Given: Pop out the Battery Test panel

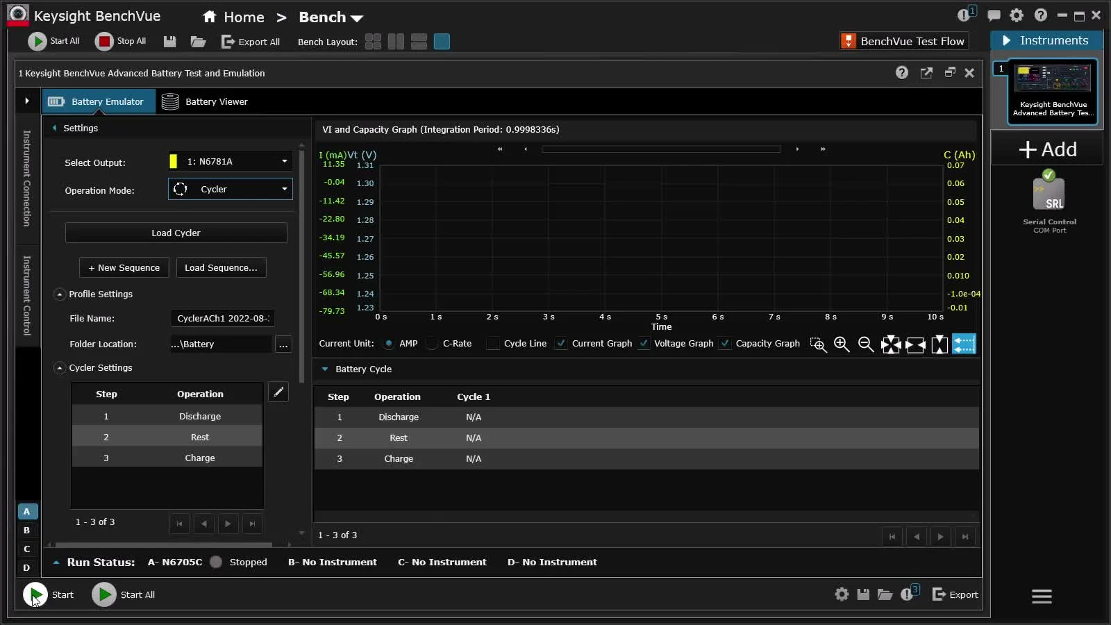Looking at the screenshot, I should click(x=926, y=72).
